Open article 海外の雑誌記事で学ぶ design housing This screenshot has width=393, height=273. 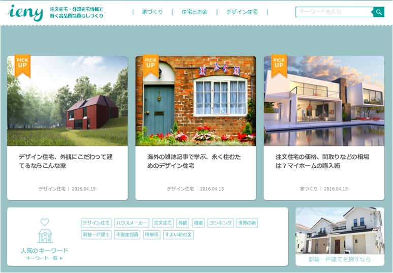[195, 161]
